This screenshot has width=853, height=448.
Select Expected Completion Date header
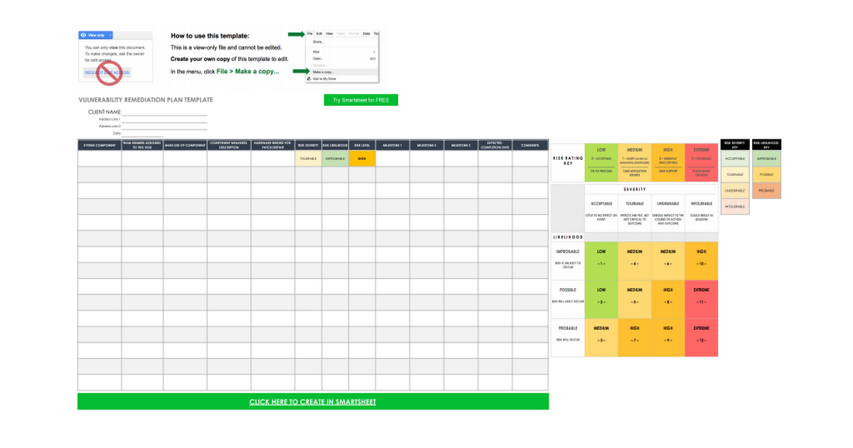click(x=495, y=145)
